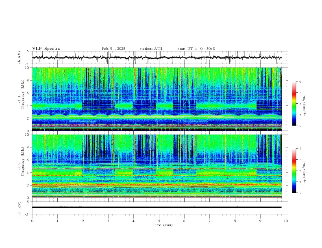Click the "station=ATH" label
The height and width of the screenshot is (248, 322).
[x=151, y=49]
